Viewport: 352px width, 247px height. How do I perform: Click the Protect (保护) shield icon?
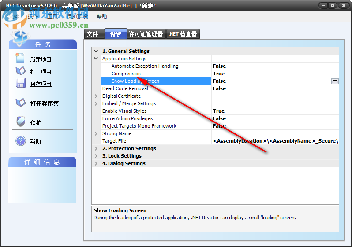point(21,122)
